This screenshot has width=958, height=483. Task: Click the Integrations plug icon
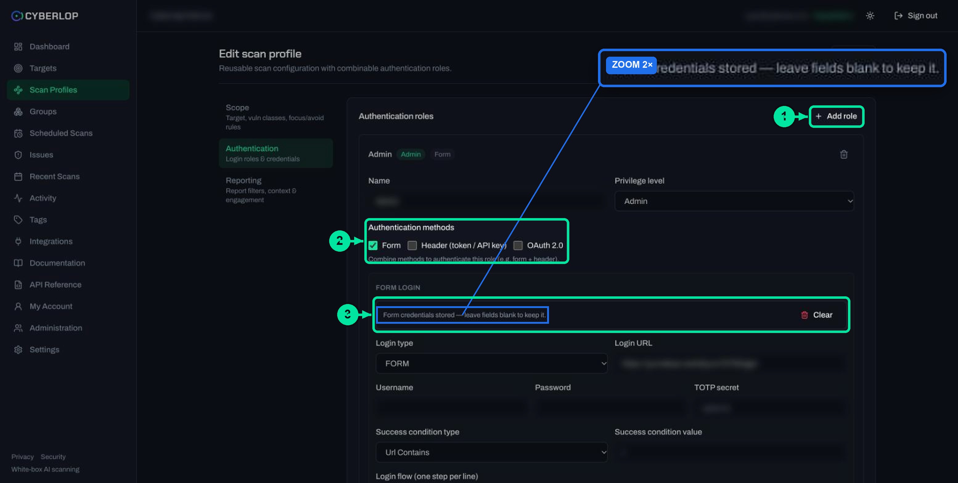tap(18, 241)
